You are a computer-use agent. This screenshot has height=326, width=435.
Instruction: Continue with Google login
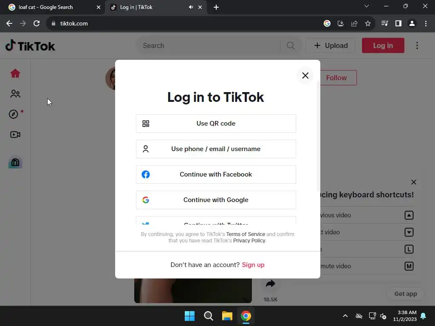[216, 200]
